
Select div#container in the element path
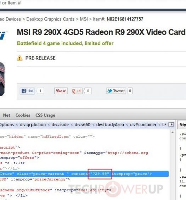[143, 124]
